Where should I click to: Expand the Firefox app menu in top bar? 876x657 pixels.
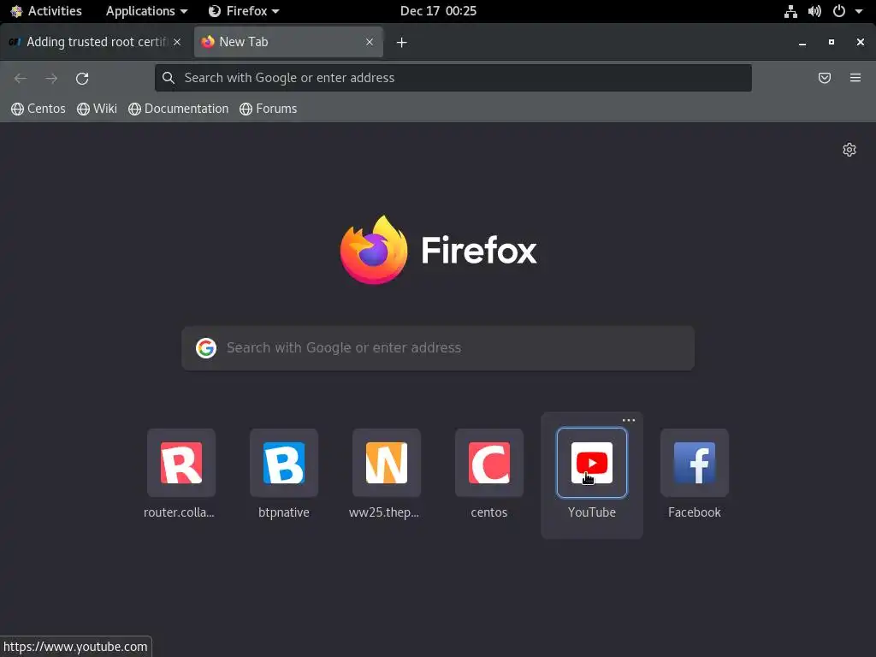[244, 10]
